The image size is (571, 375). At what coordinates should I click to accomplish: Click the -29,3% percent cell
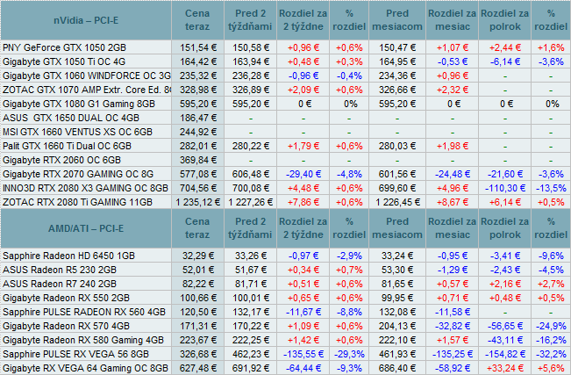(x=349, y=354)
